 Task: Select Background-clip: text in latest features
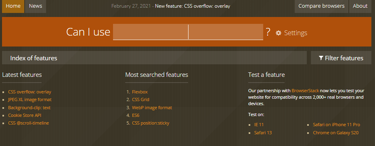point(29,108)
